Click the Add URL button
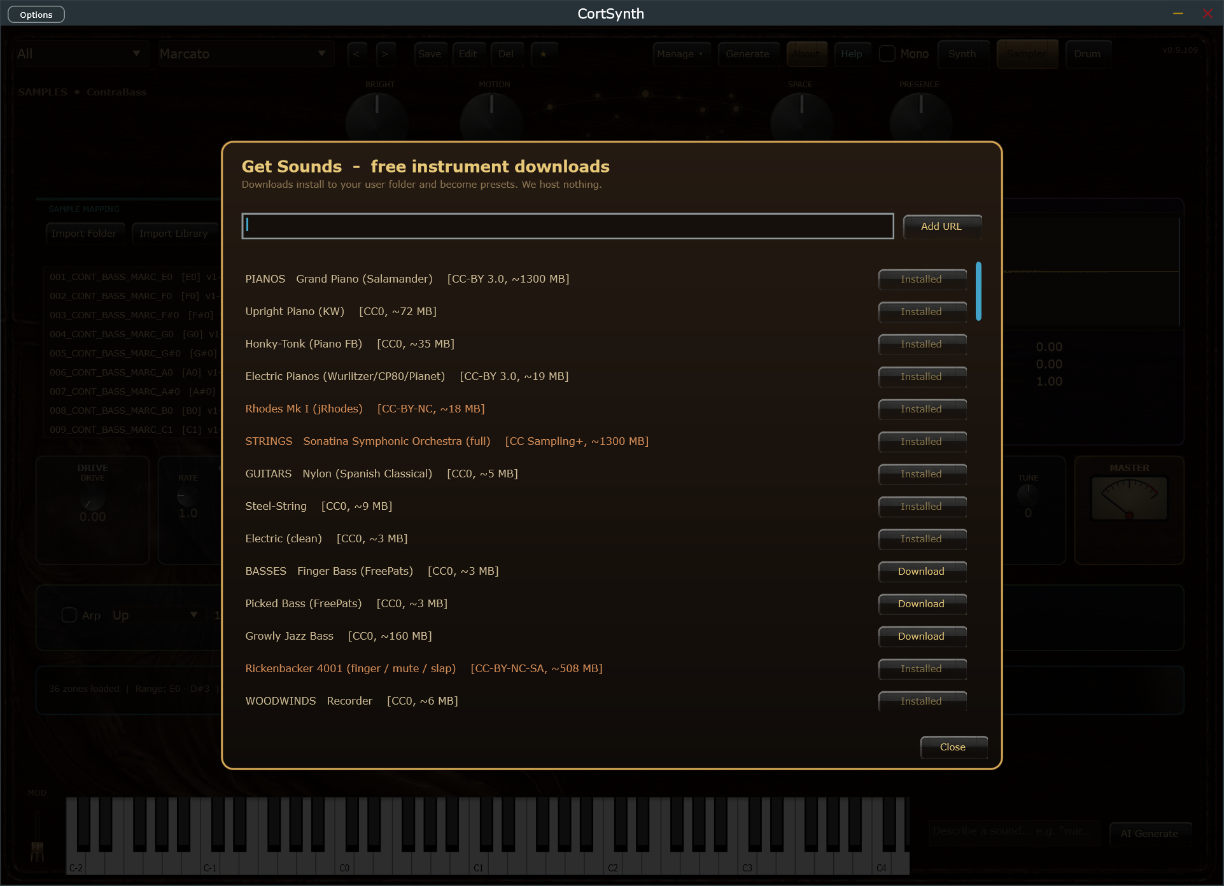Image resolution: width=1224 pixels, height=886 pixels. tap(941, 226)
